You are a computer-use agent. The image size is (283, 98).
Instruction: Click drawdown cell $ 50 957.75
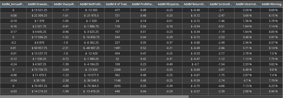pyautogui.click(x=39, y=48)
